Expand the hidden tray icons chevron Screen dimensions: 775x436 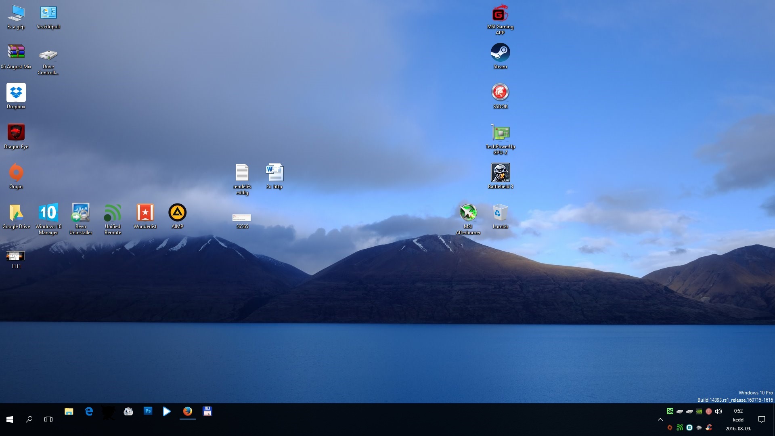coord(660,419)
